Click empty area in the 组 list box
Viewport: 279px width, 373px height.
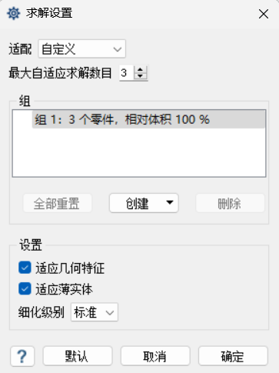[x=139, y=152]
